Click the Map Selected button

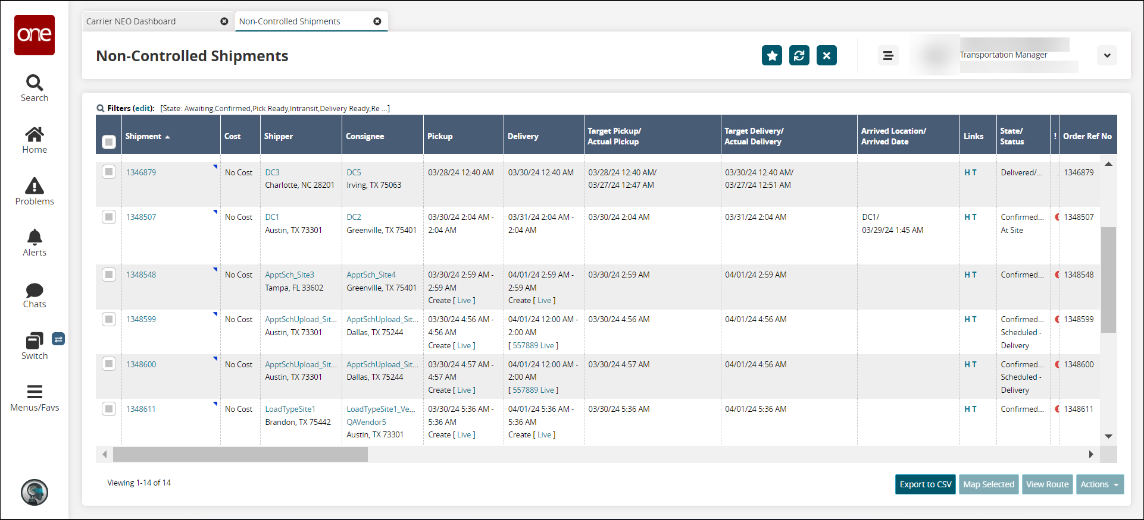(989, 484)
